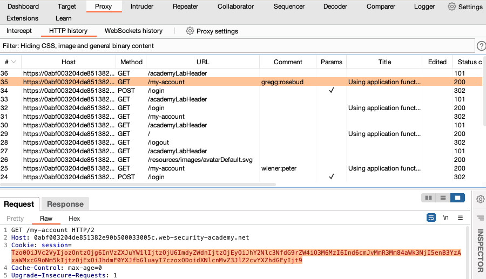Sort by the URL column header
This screenshot has width=486, height=279.
click(x=203, y=62)
